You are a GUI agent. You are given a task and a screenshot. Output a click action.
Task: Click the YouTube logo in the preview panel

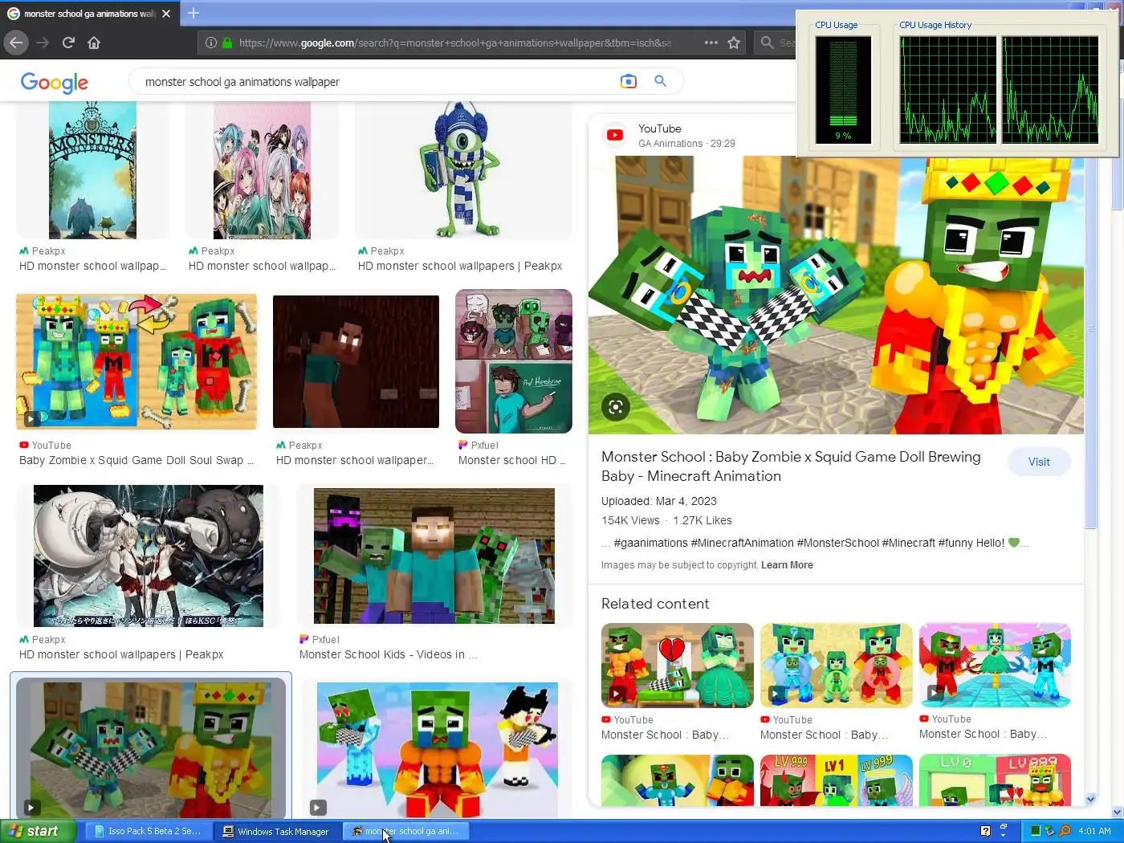615,135
